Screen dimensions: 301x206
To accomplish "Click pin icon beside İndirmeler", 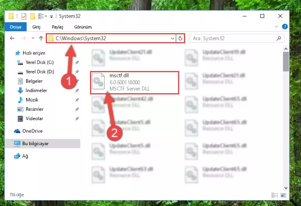I will 77,91.
